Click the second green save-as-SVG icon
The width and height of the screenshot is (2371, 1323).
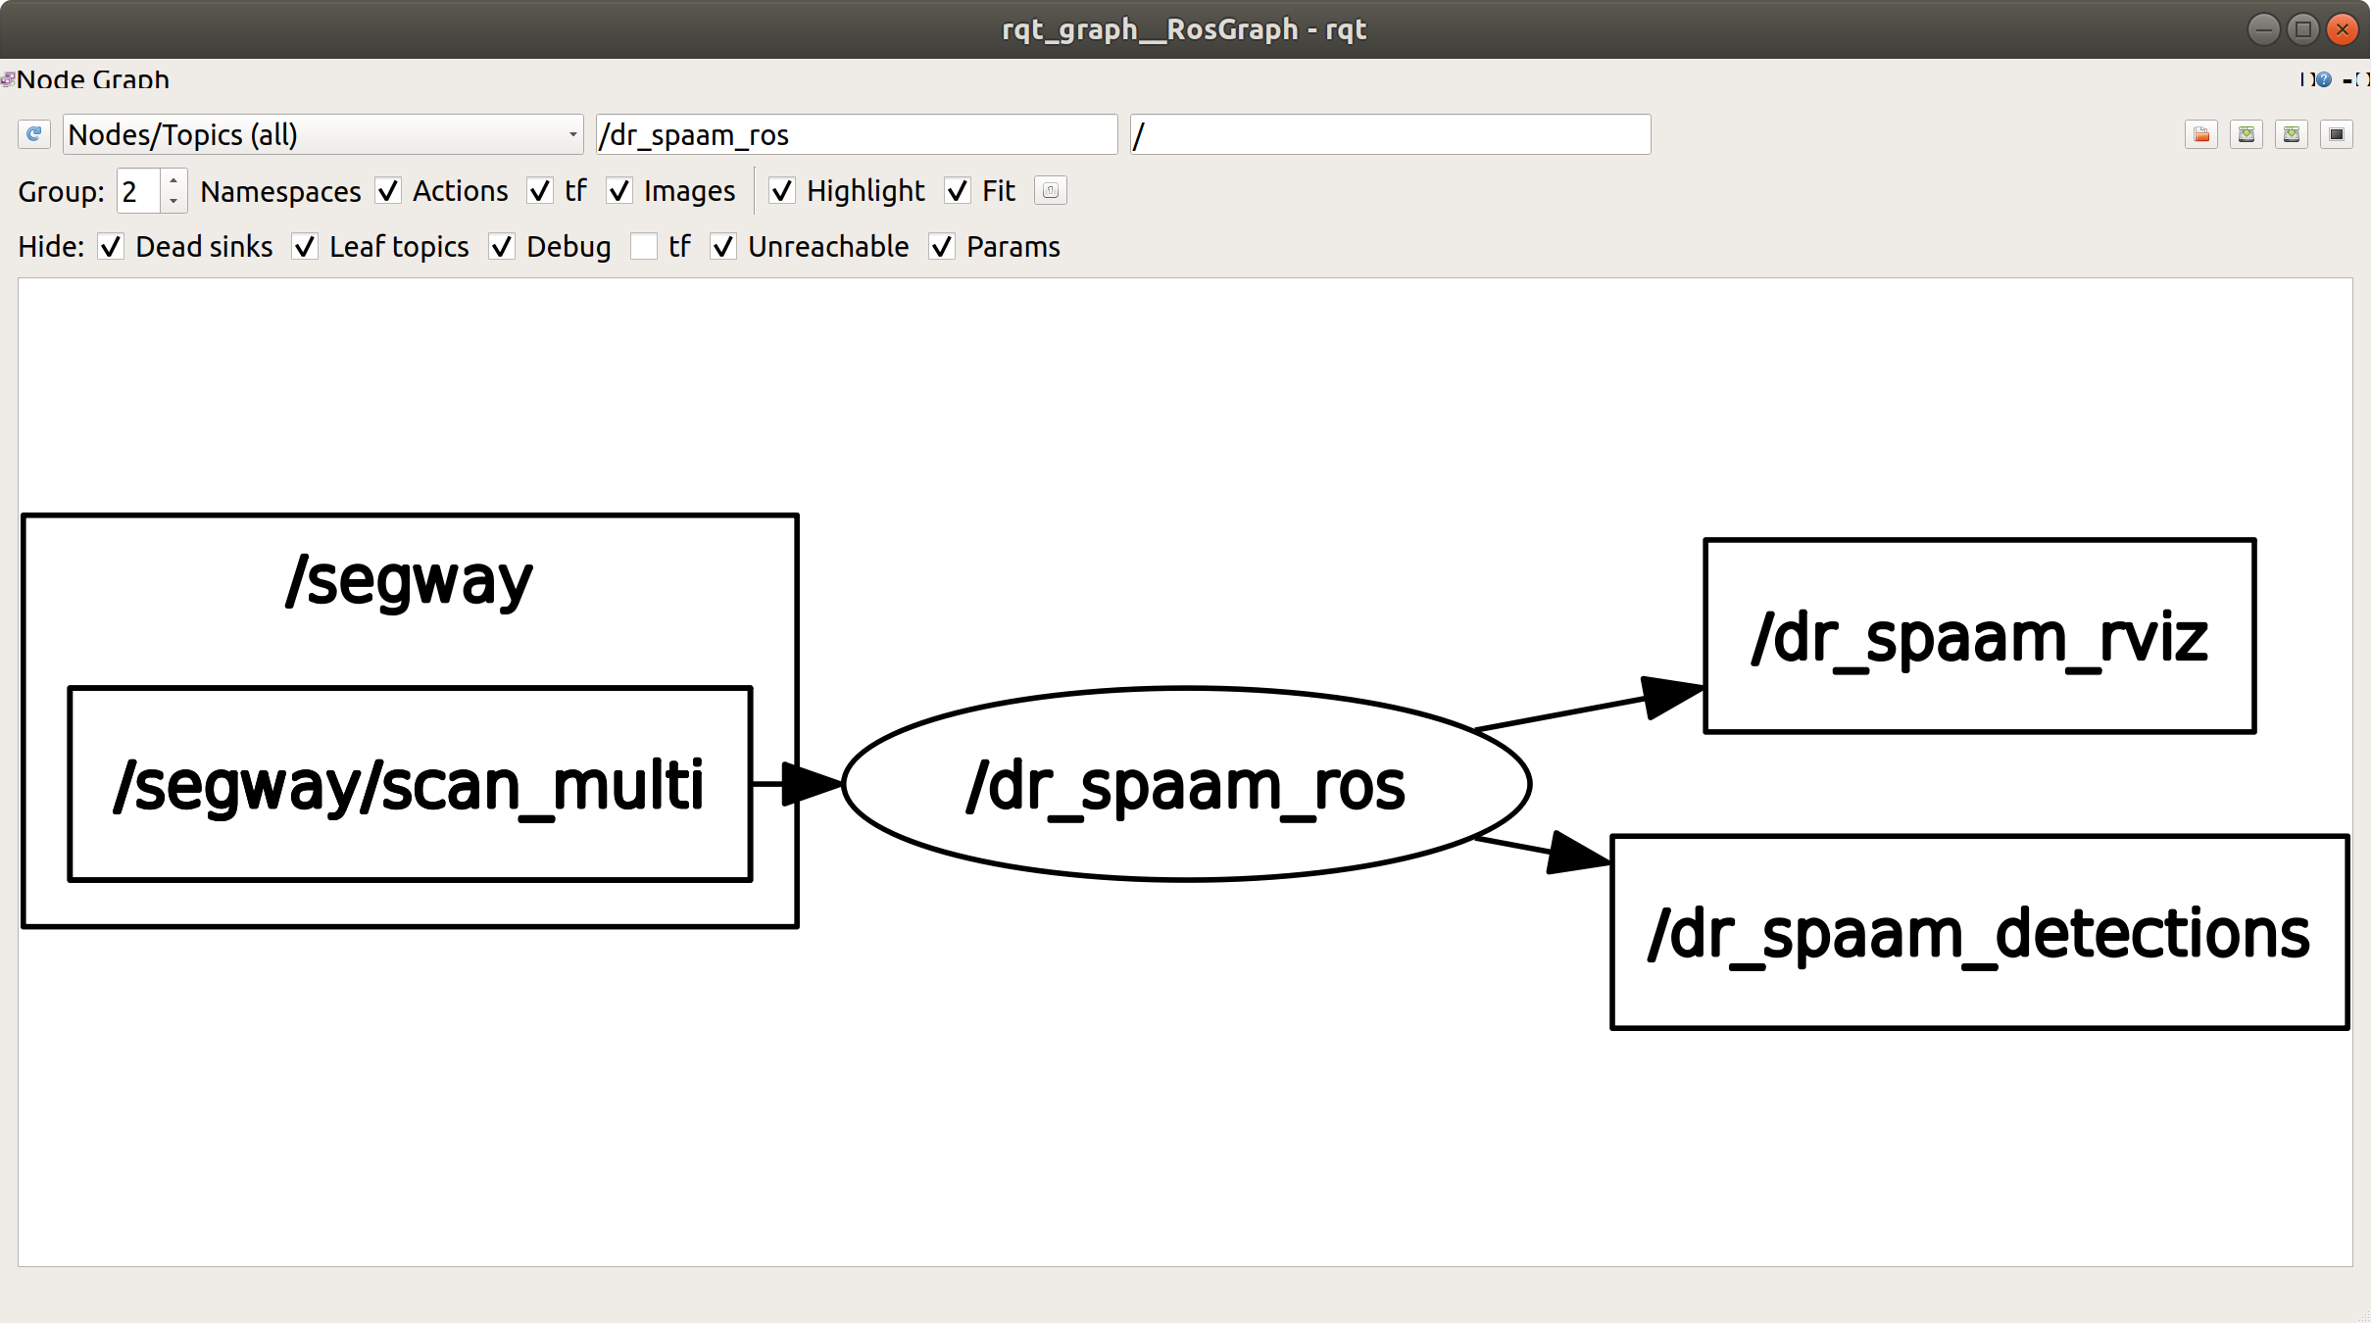2292,134
